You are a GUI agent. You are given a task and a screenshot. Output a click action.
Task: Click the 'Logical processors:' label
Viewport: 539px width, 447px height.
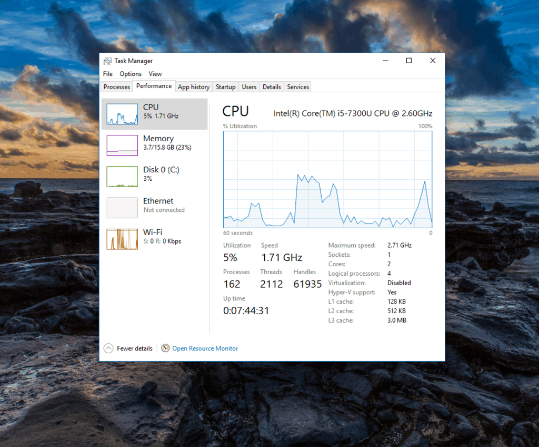354,274
